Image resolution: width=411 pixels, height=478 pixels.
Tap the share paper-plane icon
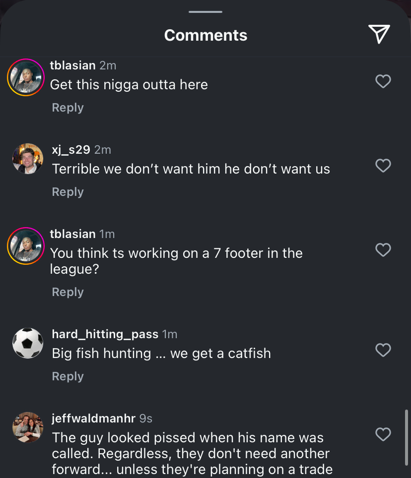(379, 34)
